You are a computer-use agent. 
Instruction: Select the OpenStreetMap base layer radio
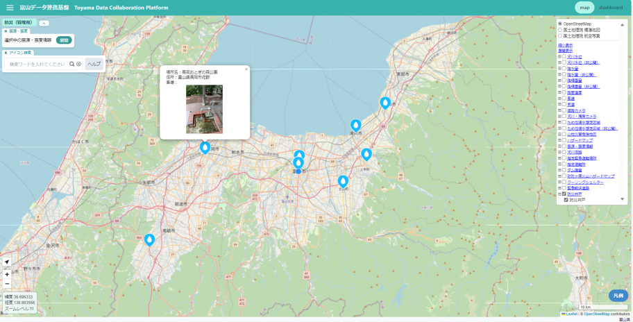click(x=560, y=24)
